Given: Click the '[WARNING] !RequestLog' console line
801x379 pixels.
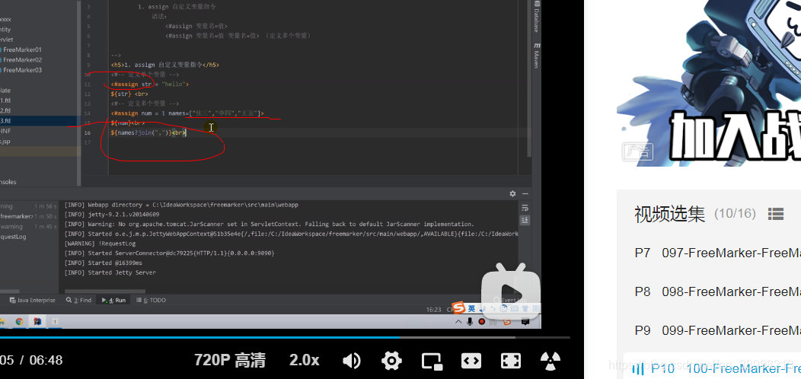Looking at the screenshot, I should (101, 244).
